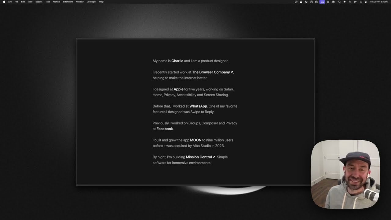Open the Archive menu
Screen dimensions: 391x220
pos(57,2)
